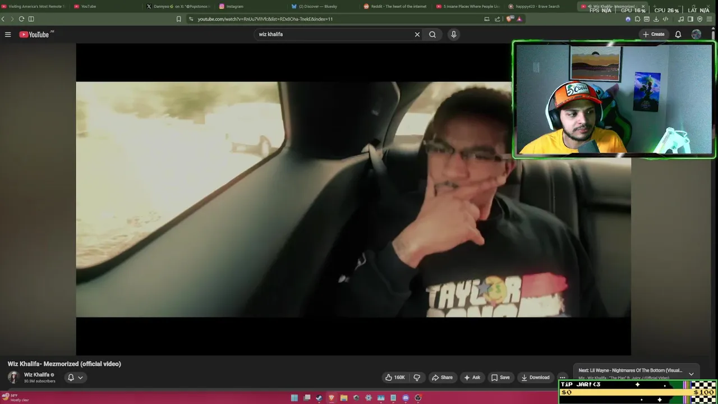Click the Ask button
Screen dimensions: 718x404
472,378
